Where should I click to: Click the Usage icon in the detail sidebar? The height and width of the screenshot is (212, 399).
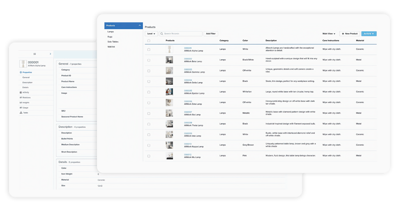[21, 108]
